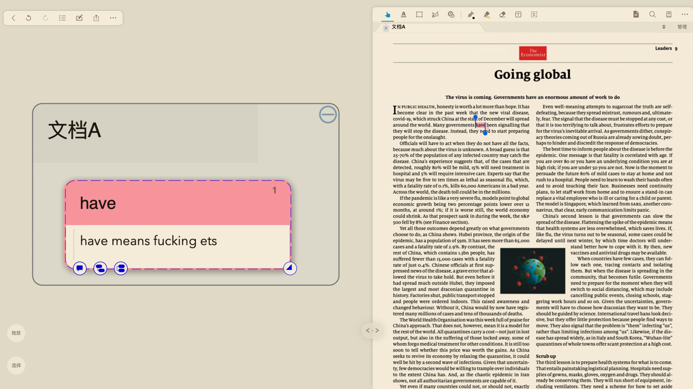Open the mind map more options menu
693x389 pixels.
113,18
